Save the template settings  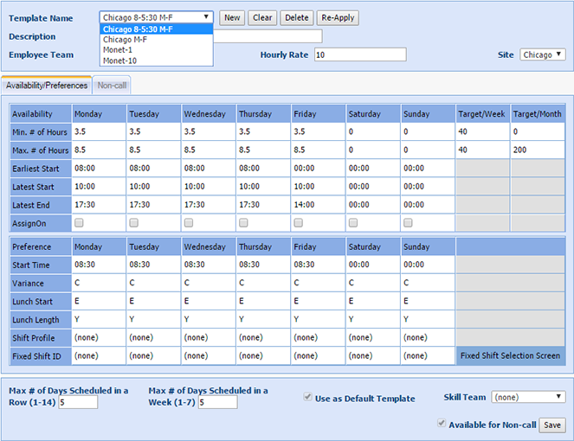(x=552, y=425)
